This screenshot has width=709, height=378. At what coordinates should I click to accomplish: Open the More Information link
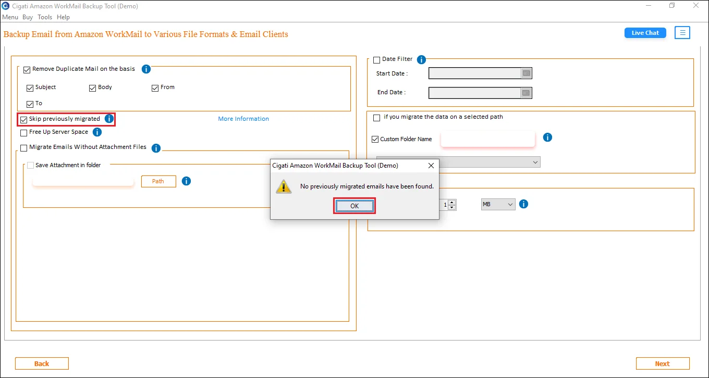243,119
